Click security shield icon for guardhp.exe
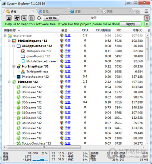The height and width of the screenshot is (164, 152). [x=62, y=56]
